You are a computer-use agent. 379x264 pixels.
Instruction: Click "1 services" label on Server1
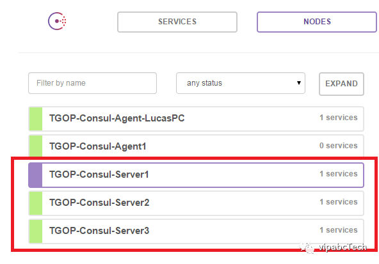tap(338, 174)
